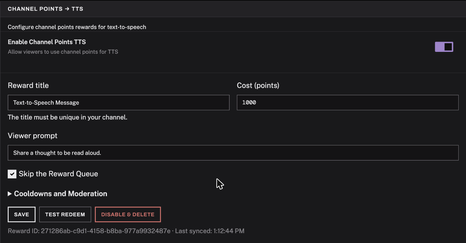Expand Cooldowns and Moderation section

58,194
